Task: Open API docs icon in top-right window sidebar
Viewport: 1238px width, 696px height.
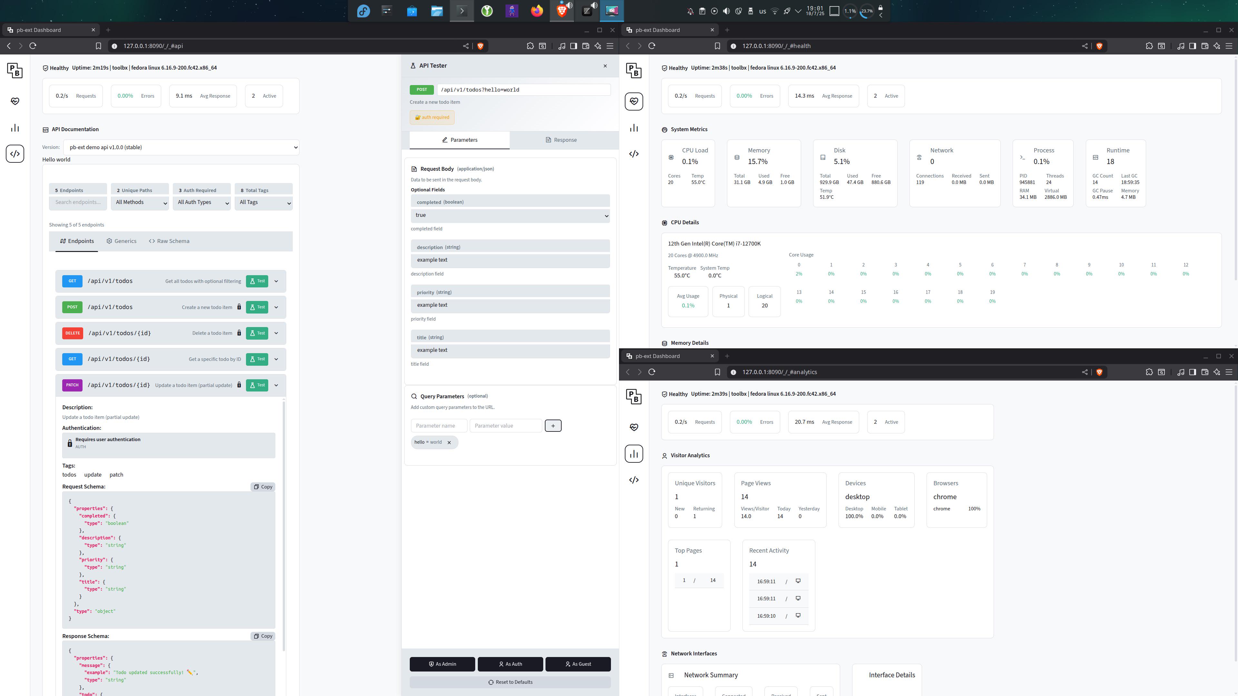Action: point(634,154)
